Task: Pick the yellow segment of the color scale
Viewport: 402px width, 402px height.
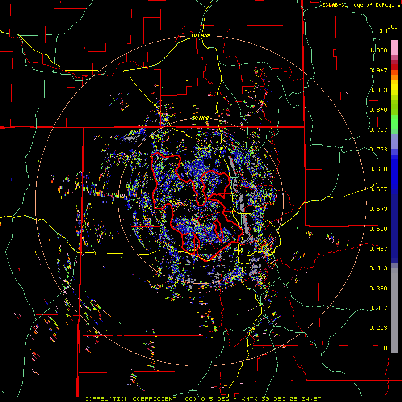Action: pos(394,88)
